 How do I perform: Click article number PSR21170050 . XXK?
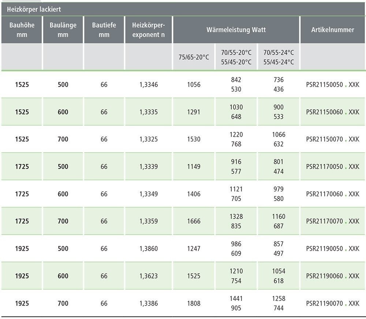pos(333,167)
